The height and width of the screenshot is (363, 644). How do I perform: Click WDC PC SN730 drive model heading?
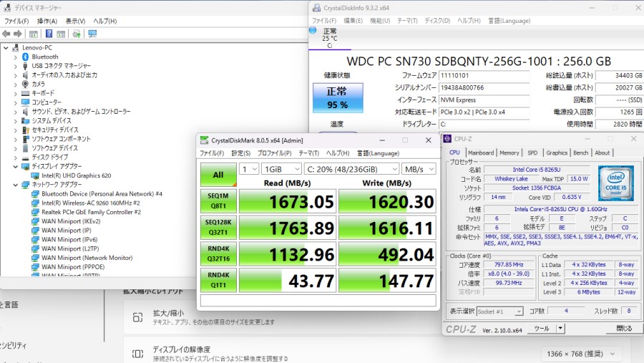click(x=479, y=62)
